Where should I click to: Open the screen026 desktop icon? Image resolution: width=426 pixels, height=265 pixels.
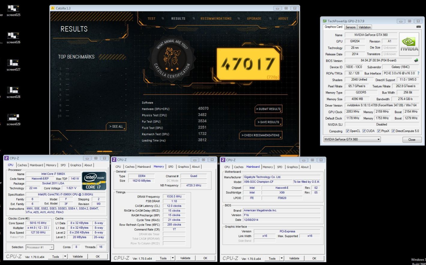[13, 37]
